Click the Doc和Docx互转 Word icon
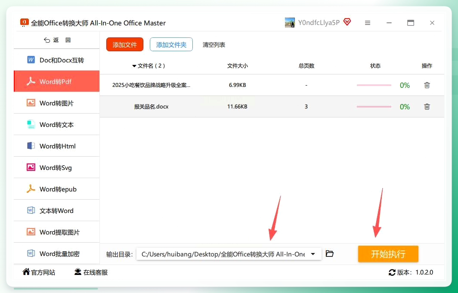The image size is (458, 293). tap(31, 60)
